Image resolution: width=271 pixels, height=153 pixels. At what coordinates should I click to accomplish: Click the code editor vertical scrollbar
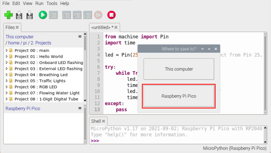(265, 73)
